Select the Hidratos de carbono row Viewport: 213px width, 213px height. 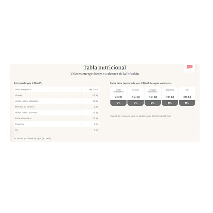tap(57, 107)
